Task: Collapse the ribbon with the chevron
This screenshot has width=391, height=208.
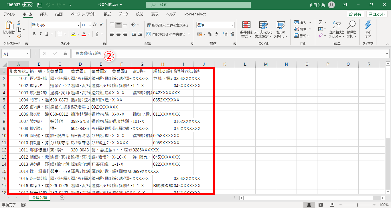Action: click(x=387, y=44)
